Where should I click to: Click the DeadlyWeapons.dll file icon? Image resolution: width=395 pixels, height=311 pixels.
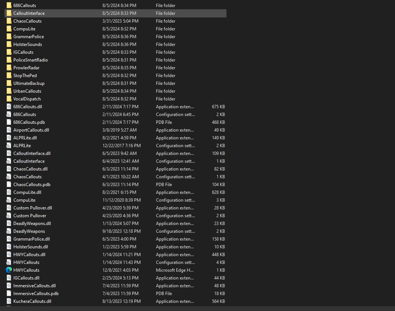(9, 224)
